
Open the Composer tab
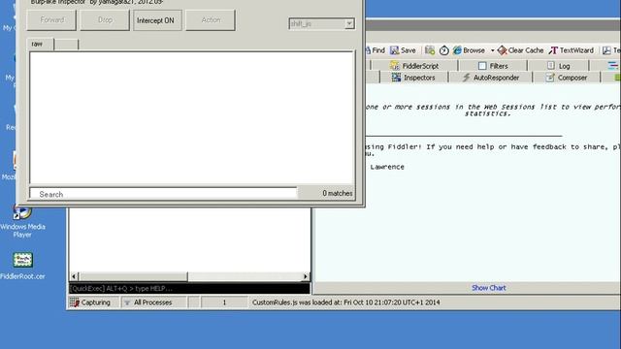(567, 78)
